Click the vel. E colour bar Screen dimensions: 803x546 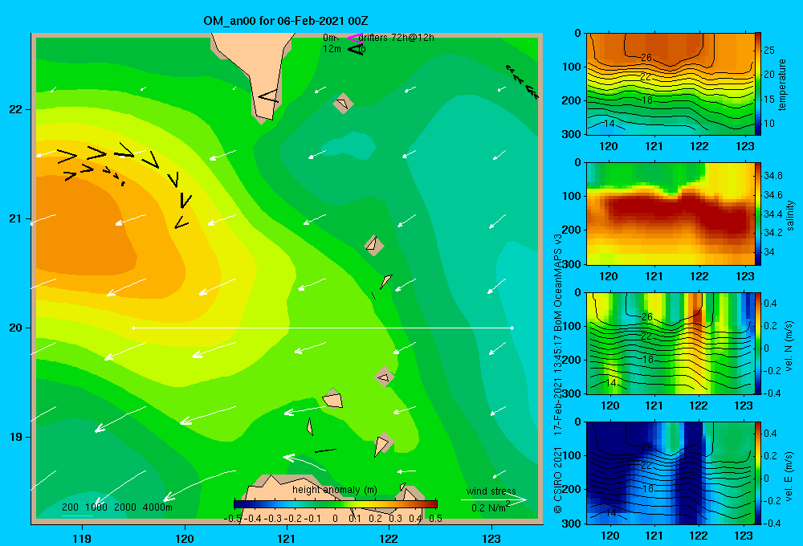pyautogui.click(x=758, y=473)
